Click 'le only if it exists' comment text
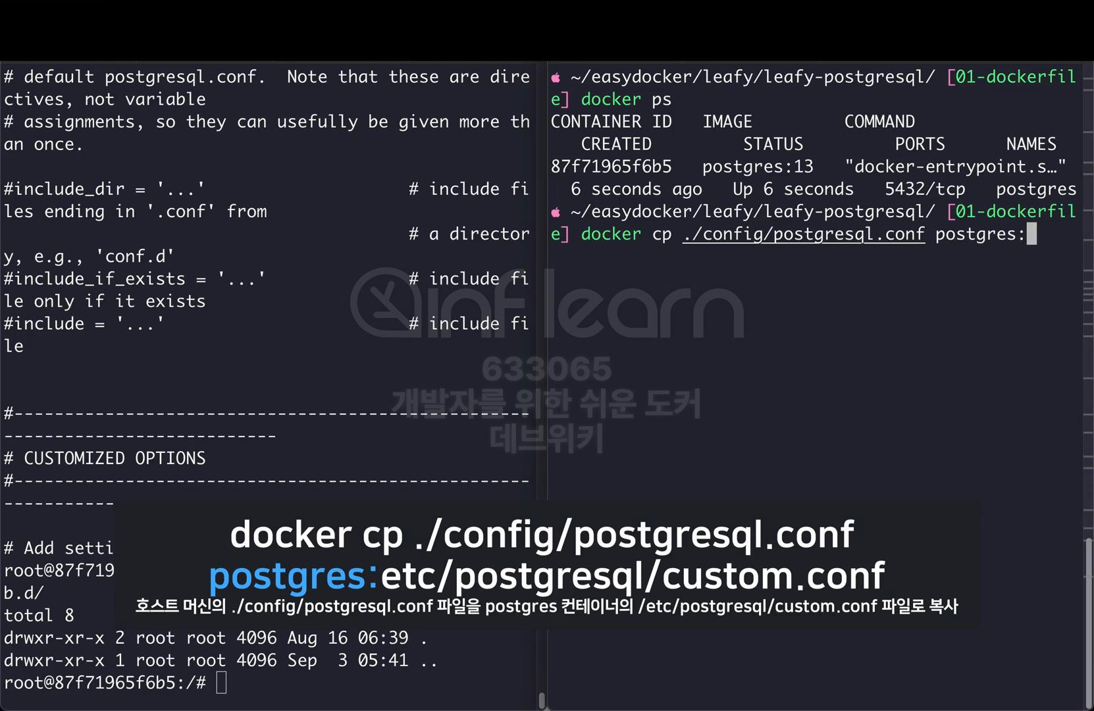Image resolution: width=1094 pixels, height=711 pixels. coord(105,302)
